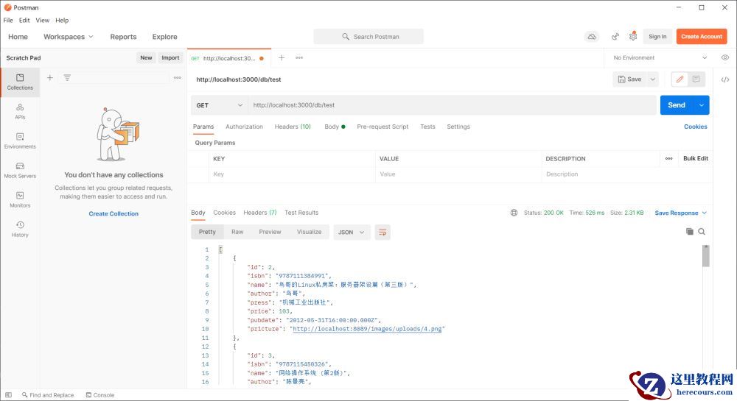Open Find and Replace in the status bar

tap(48, 395)
